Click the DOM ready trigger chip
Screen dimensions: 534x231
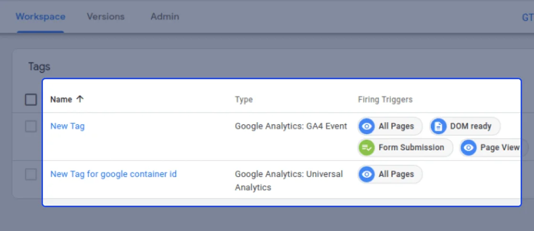(x=465, y=126)
